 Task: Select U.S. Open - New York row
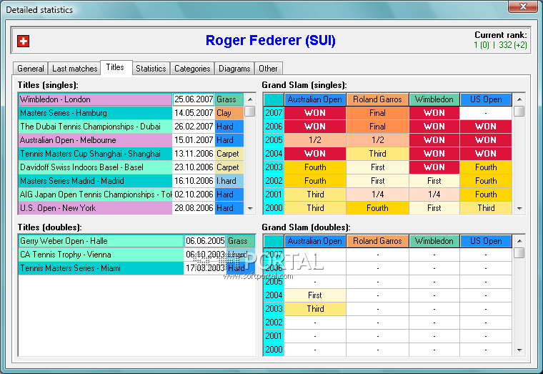pyautogui.click(x=131, y=208)
